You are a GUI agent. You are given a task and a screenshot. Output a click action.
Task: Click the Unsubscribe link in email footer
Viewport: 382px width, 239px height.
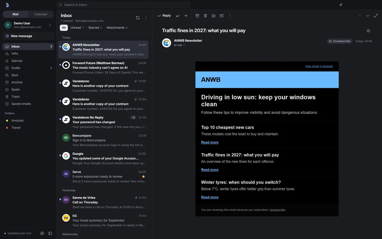(x=277, y=210)
